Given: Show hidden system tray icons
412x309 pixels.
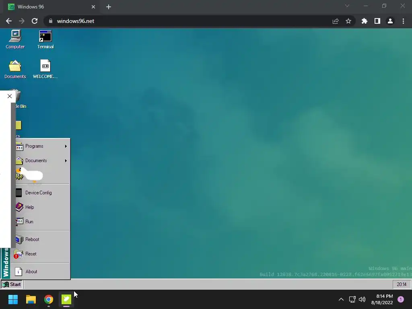Looking at the screenshot, I should pos(341,299).
